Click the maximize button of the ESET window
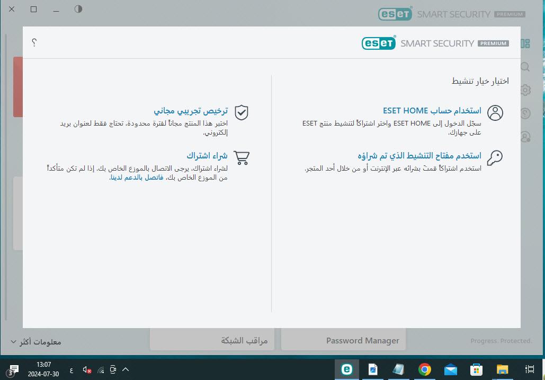The image size is (545, 380). [34, 9]
